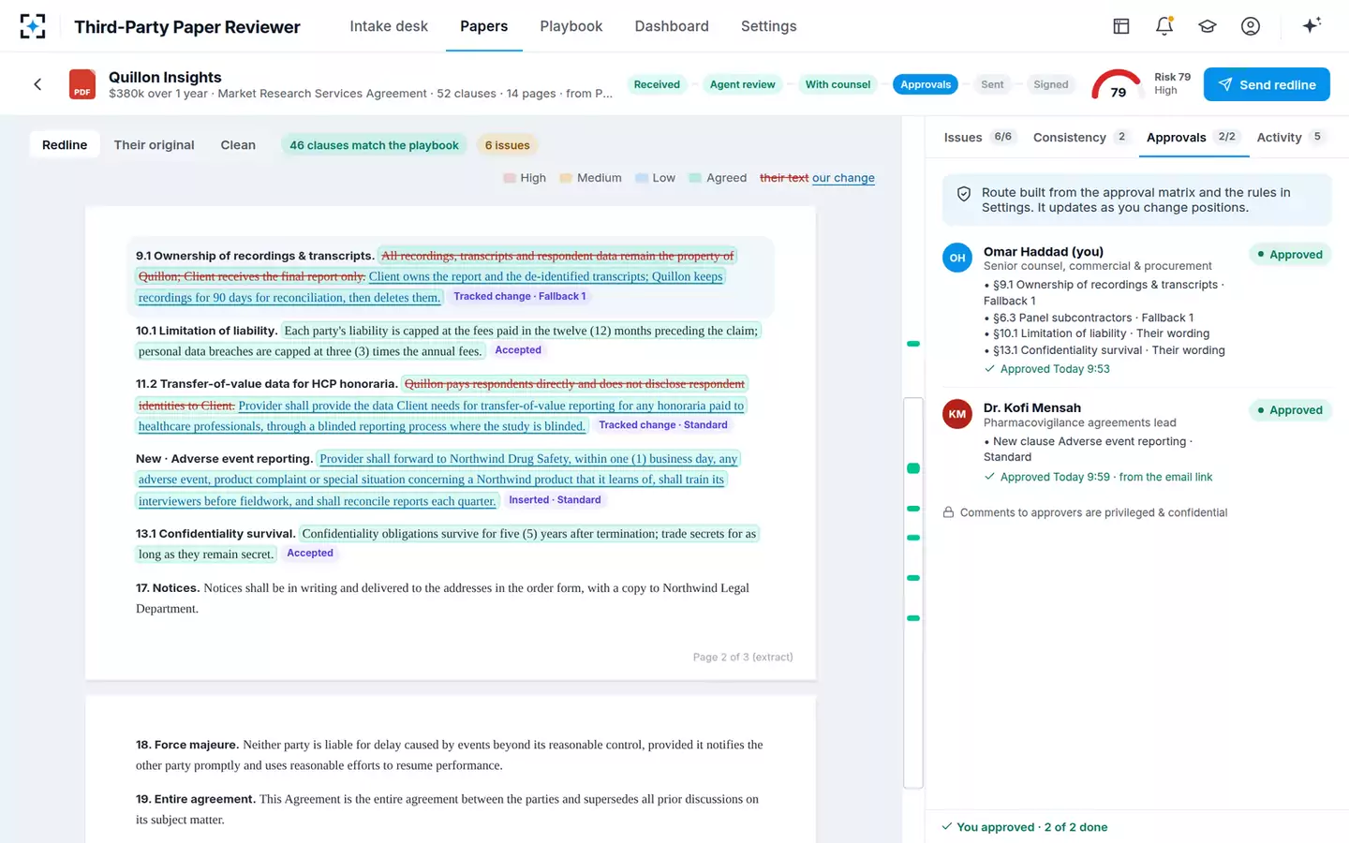Switch to the Playbook tab
The height and width of the screenshot is (843, 1349).
tap(571, 26)
